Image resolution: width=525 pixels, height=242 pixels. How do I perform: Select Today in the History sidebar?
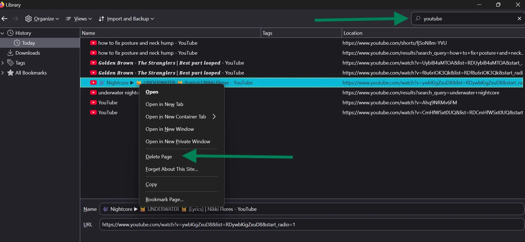pyautogui.click(x=40, y=43)
